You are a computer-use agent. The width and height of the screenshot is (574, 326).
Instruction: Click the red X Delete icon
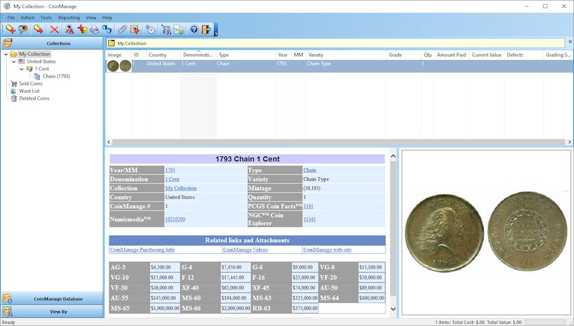click(54, 30)
